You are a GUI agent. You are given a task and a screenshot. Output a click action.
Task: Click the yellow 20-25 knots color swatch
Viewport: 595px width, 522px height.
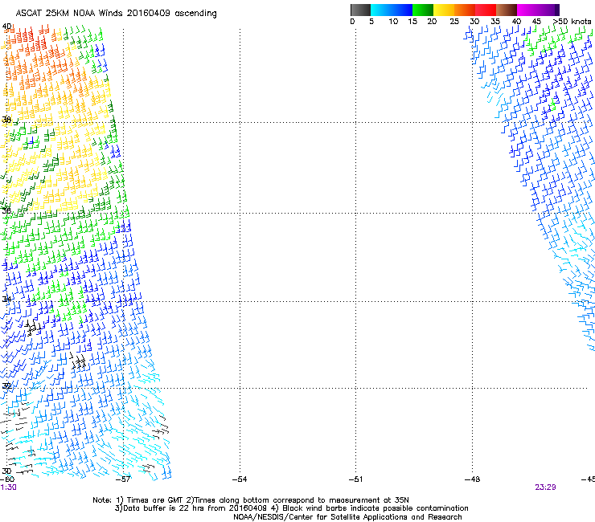pos(444,10)
